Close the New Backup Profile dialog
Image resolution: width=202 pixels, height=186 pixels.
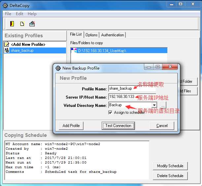coord(170,67)
